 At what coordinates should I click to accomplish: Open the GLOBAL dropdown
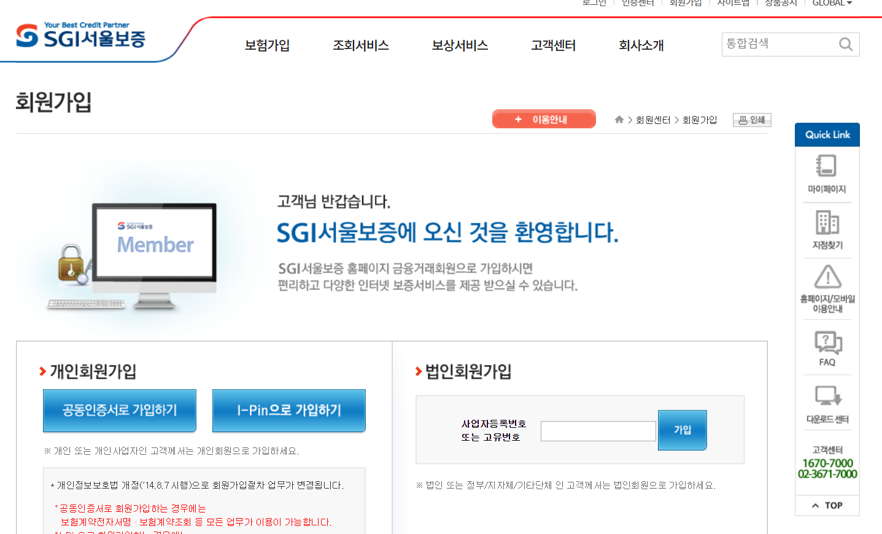832,3
